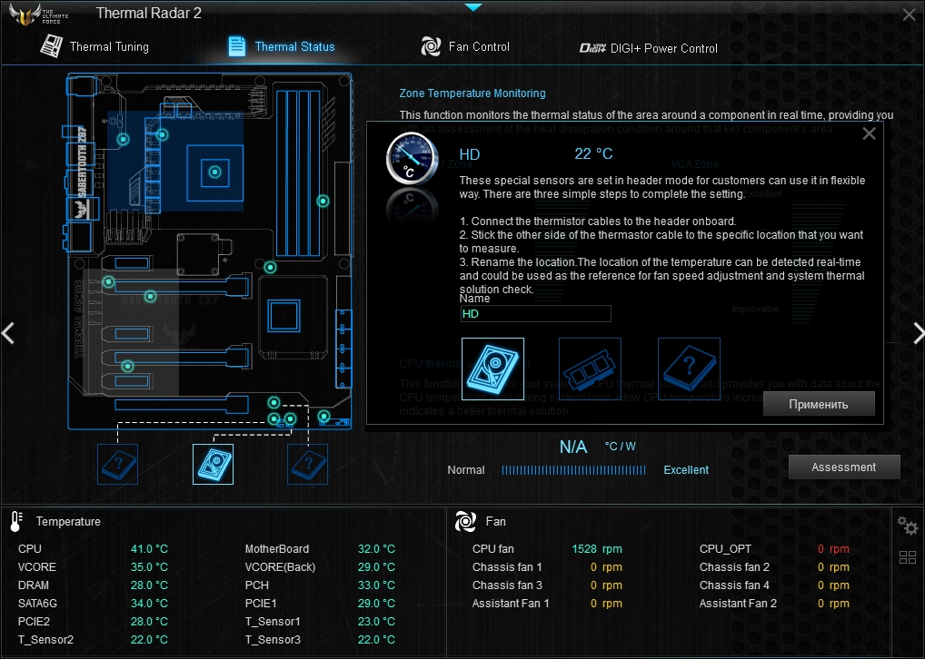Pick the question-mark device icon in the dialog
Viewport: 925px width, 659px height.
[689, 369]
